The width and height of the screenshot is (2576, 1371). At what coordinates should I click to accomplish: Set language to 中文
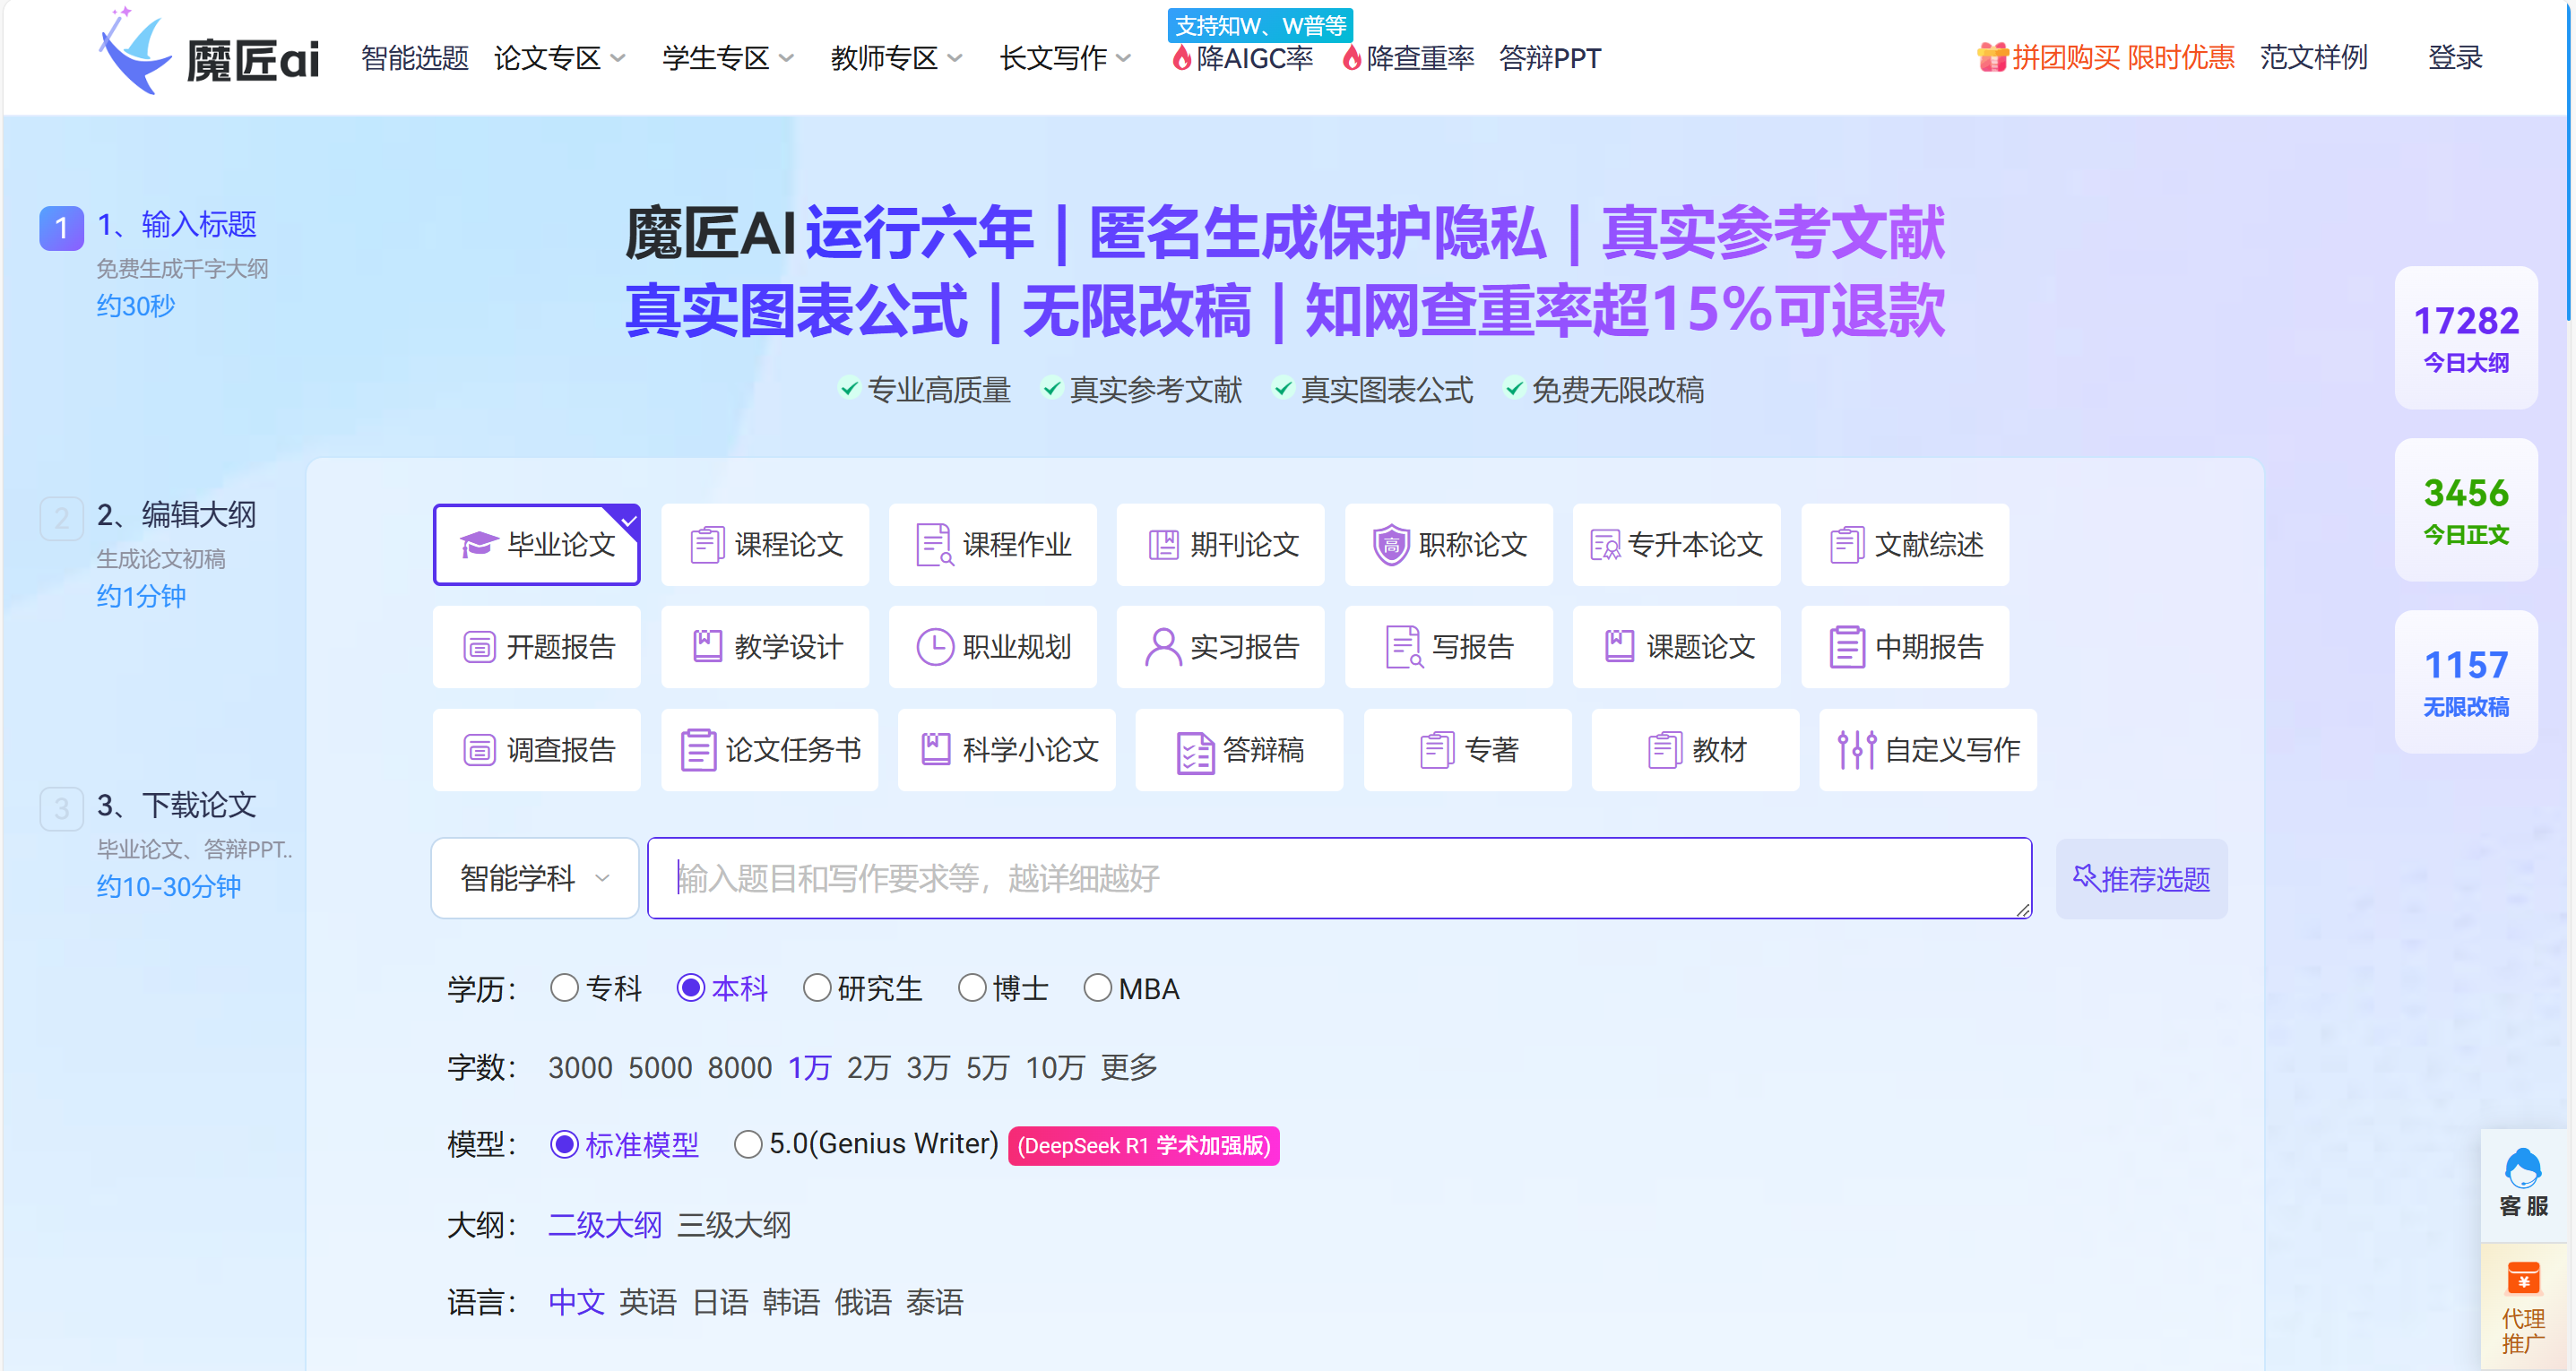click(x=576, y=1303)
